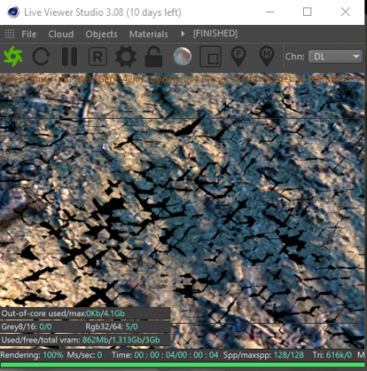
Task: Click the dotted grip handle beside File
Action: tap(9, 33)
